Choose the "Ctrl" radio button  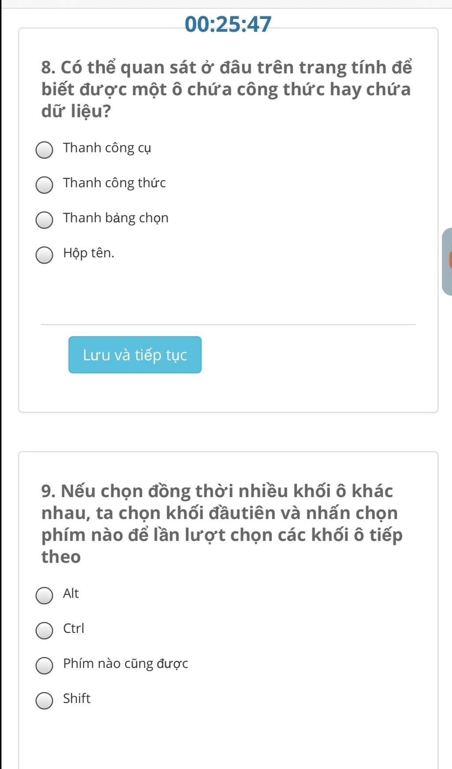click(x=44, y=630)
